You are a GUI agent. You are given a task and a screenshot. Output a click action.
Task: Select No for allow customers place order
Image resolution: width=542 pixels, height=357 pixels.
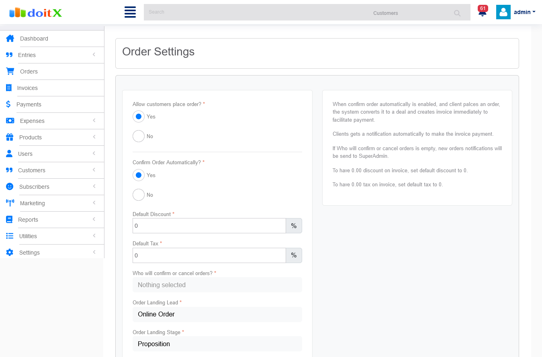139,136
